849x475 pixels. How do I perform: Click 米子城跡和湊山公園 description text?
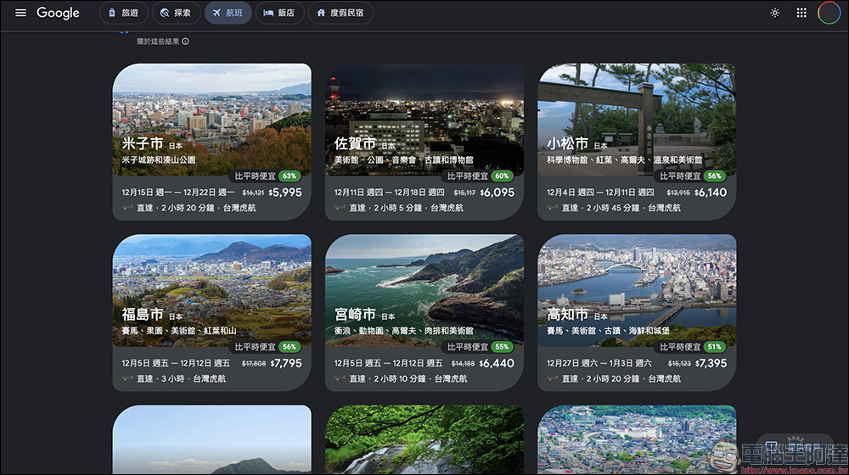(159, 160)
